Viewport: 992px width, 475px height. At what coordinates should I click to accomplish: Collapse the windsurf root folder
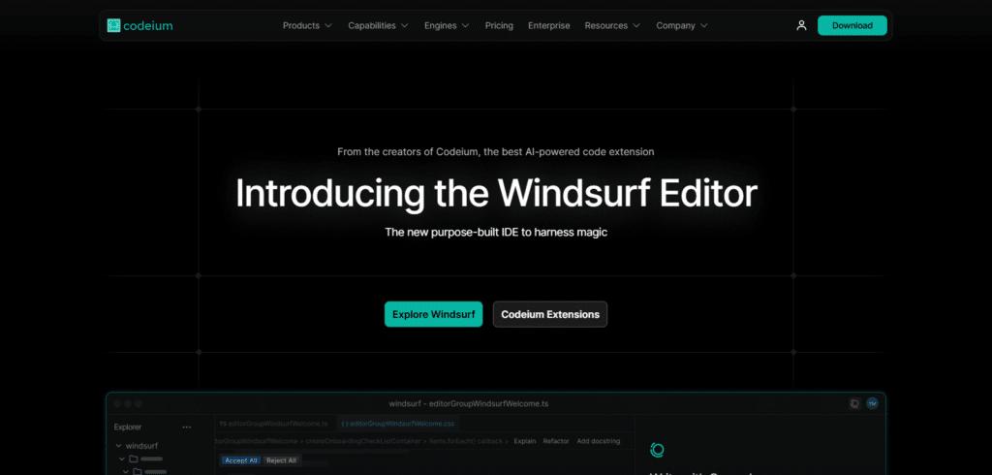point(119,446)
